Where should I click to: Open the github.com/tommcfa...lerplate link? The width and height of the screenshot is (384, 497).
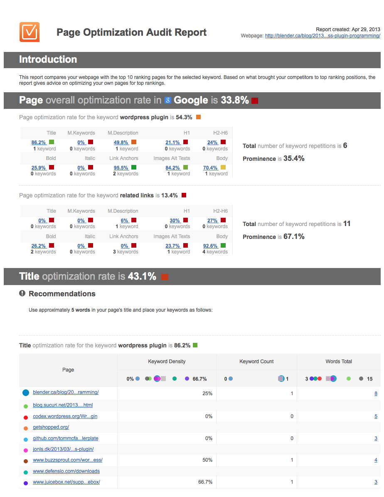66,438
